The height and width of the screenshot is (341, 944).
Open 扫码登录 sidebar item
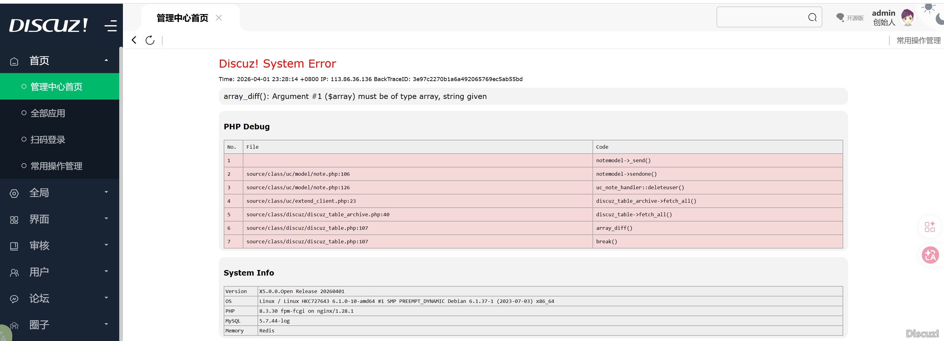point(48,139)
